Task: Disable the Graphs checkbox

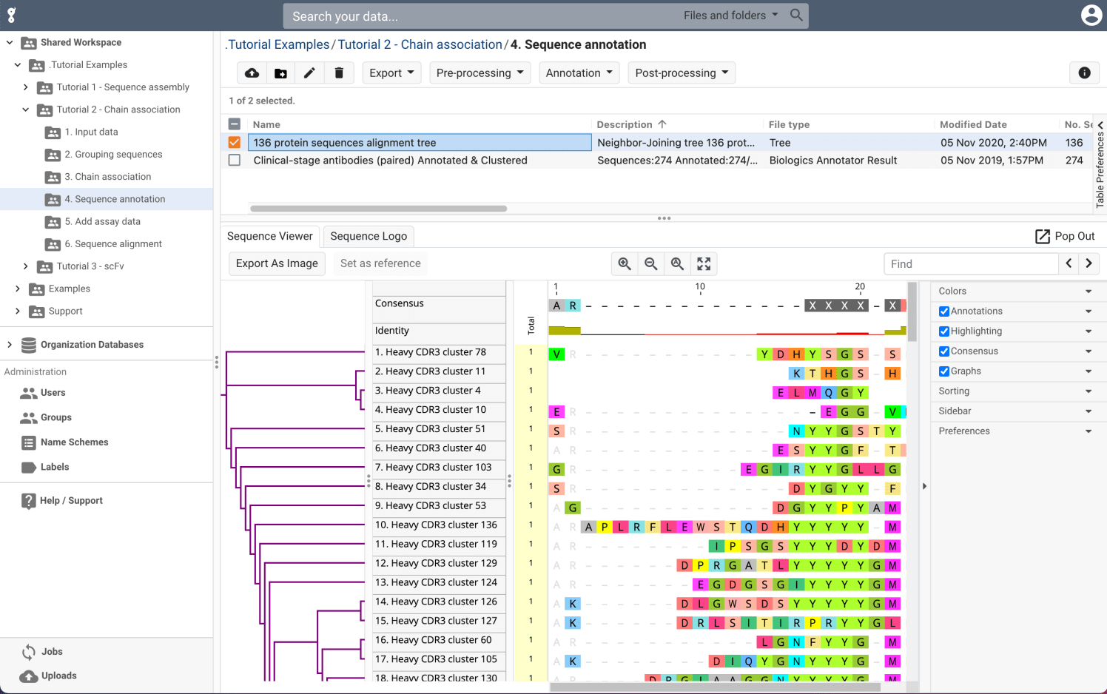Action: point(944,371)
